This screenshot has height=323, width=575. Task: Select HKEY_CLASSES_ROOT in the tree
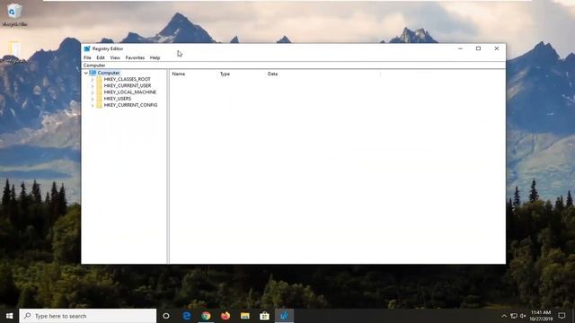128,79
